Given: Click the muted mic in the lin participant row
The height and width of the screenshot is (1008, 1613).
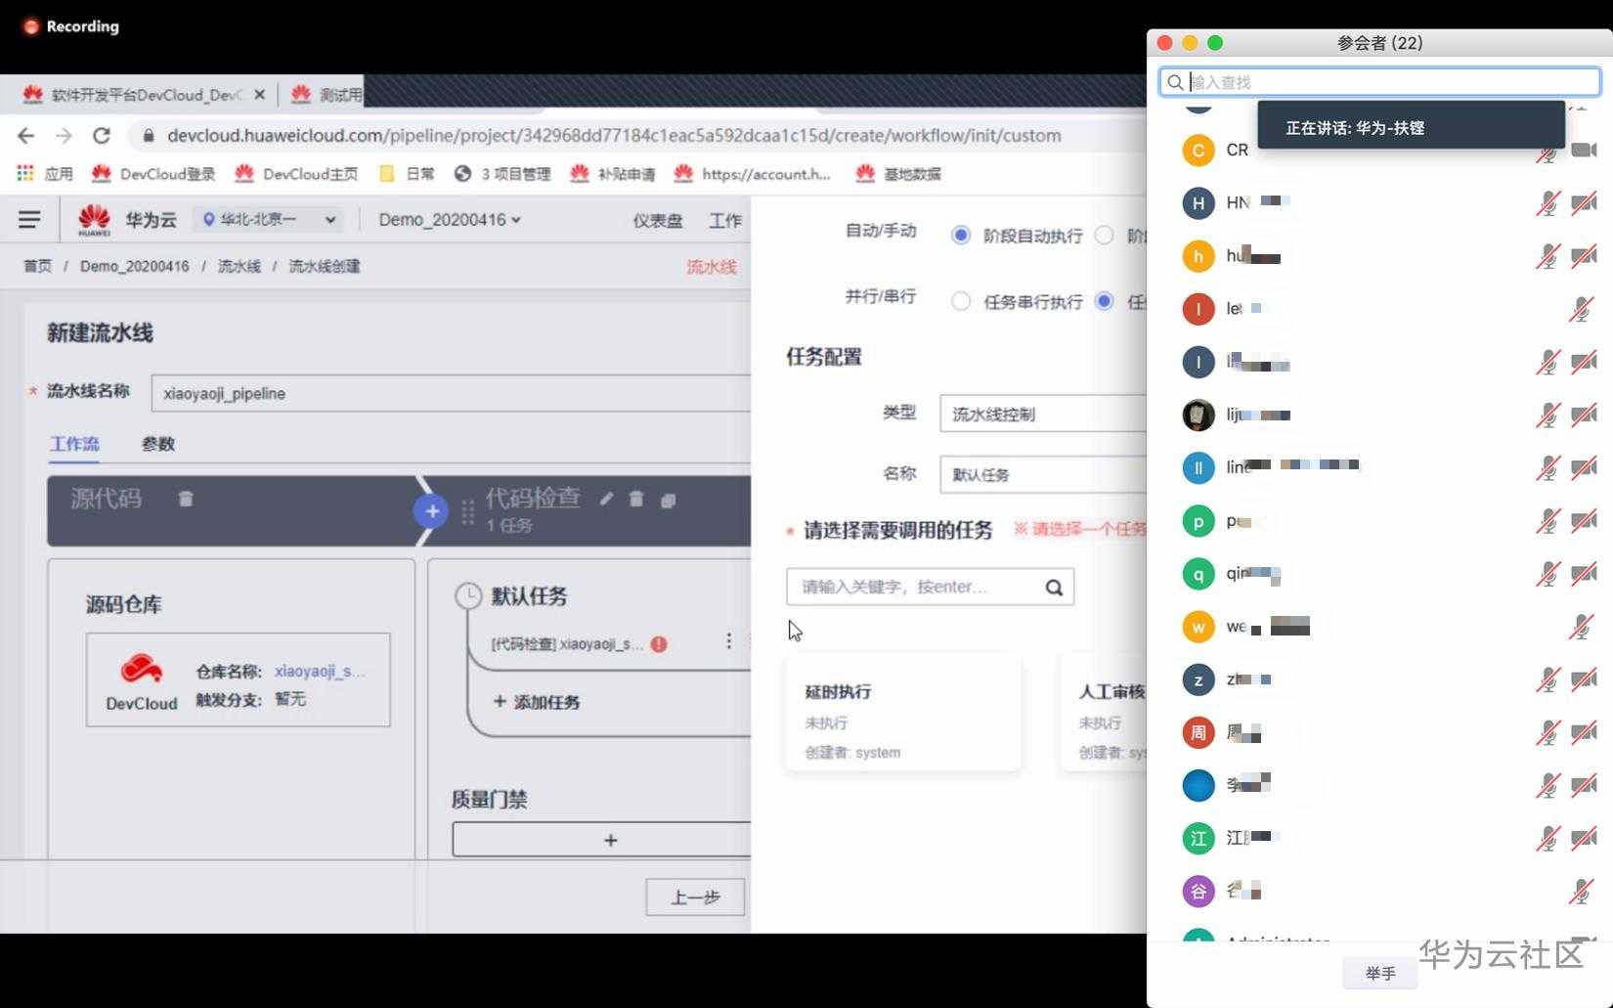Looking at the screenshot, I should pos(1548,468).
